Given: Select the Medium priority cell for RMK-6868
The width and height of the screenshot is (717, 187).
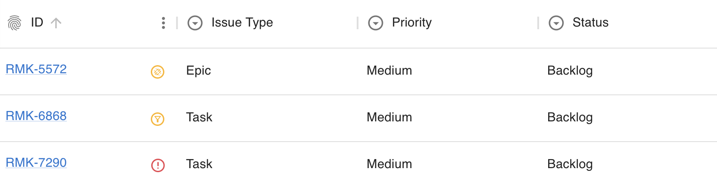Looking at the screenshot, I should point(389,117).
